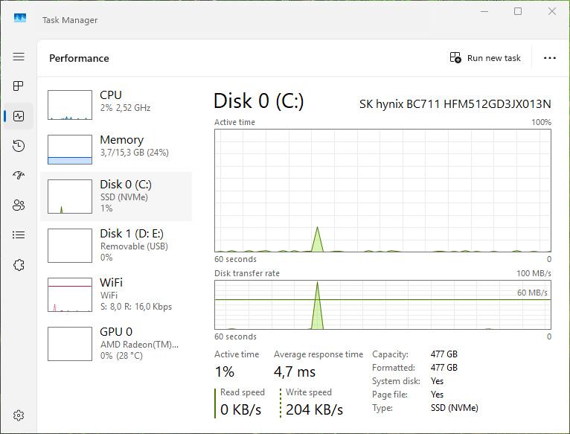This screenshot has height=434, width=570.
Task: Click Run new task button
Action: [485, 58]
